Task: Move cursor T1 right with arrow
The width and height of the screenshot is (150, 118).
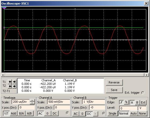Action: point(14,82)
